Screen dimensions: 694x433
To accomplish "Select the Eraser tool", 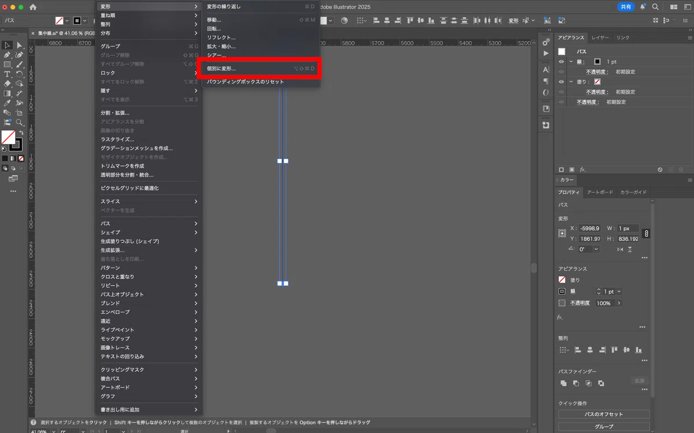I will pyautogui.click(x=8, y=84).
